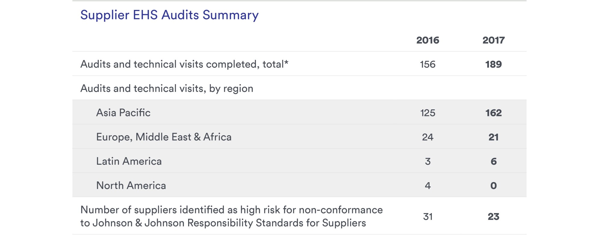Click the Asia Pacific row label
The width and height of the screenshot is (599, 235).
[x=123, y=113]
